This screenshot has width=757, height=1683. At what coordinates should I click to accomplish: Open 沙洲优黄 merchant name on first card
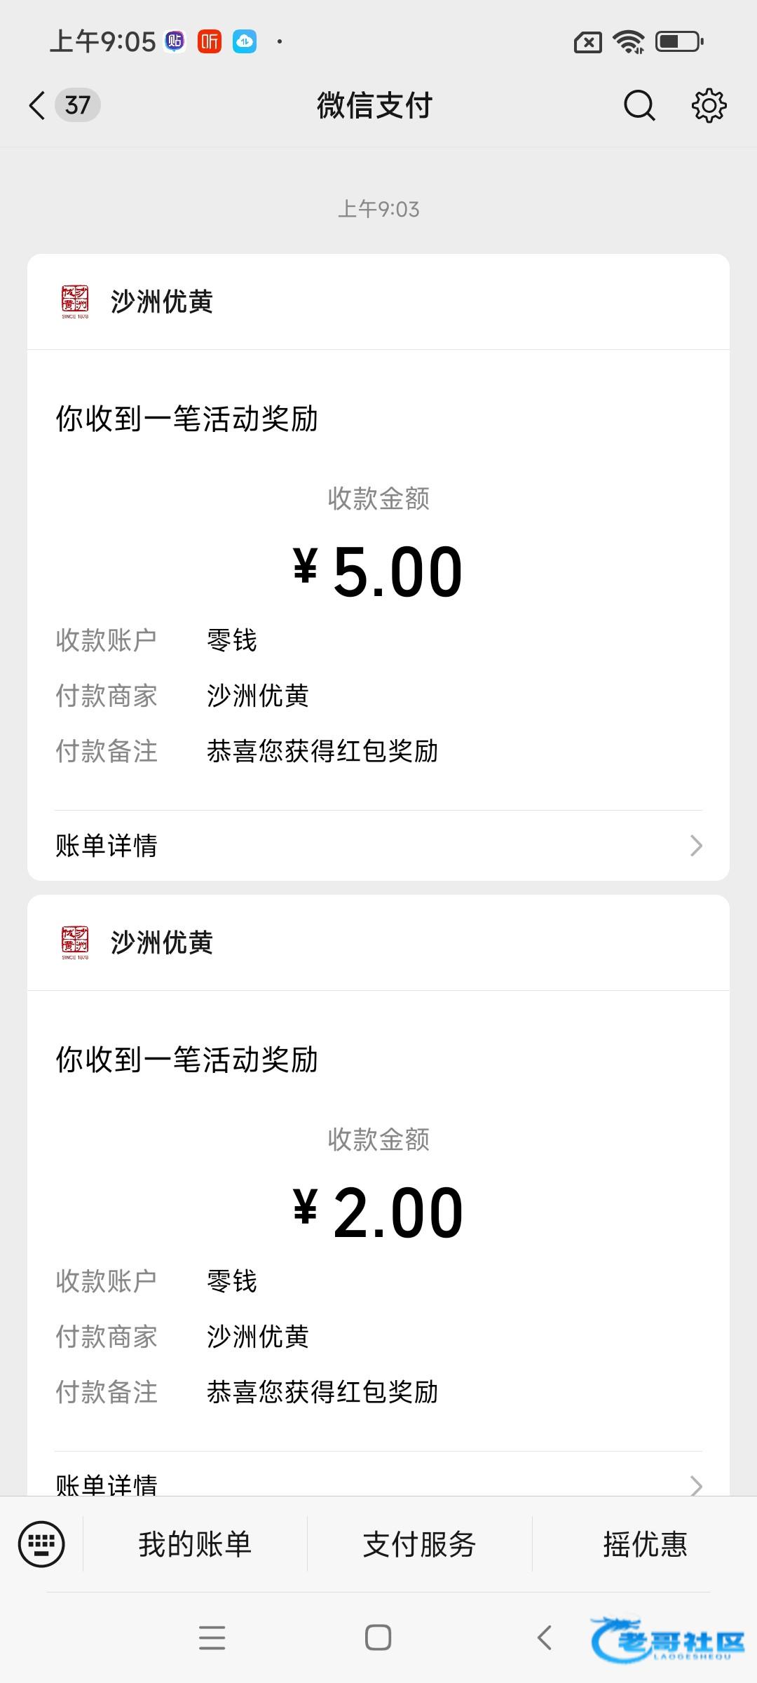coord(162,302)
